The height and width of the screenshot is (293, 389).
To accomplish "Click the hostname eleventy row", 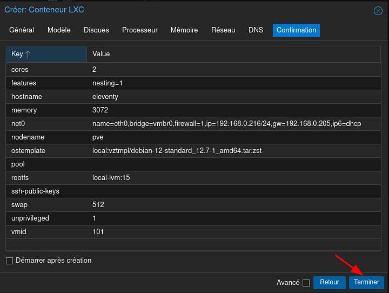I will pos(194,97).
